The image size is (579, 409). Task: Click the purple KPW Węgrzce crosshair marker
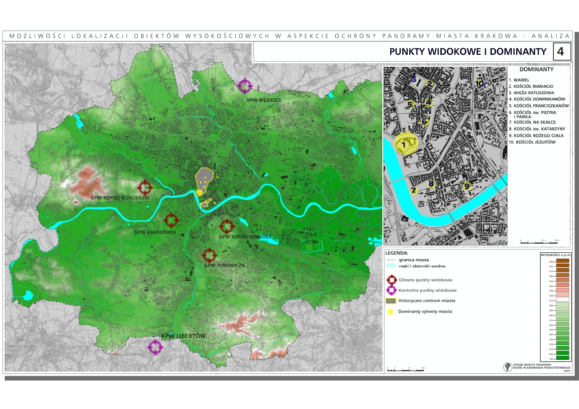coord(245,86)
